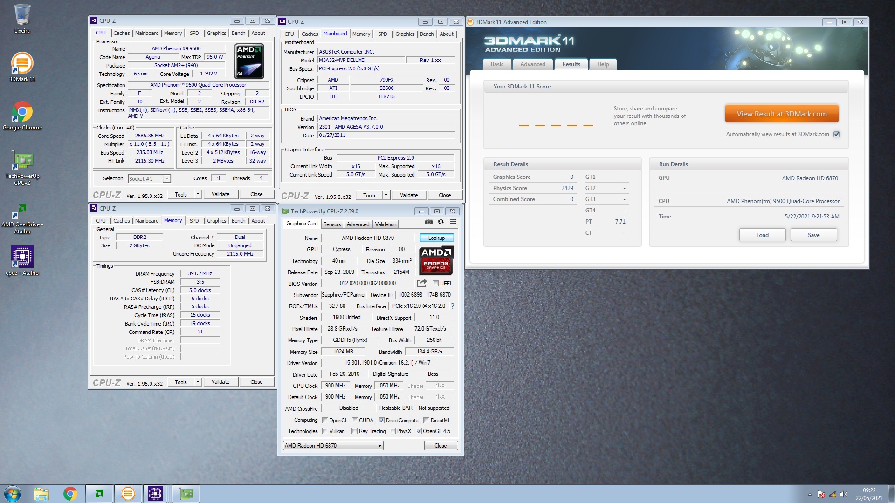Switch to the Caches tab in the CPU-Z window showing Mainboard
This screenshot has width=895, height=503.
click(310, 34)
